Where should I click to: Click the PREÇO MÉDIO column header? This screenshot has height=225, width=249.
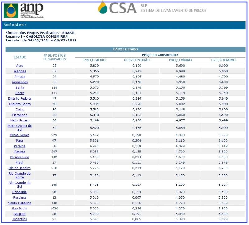tap(95, 60)
